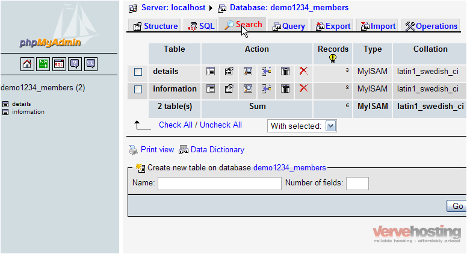Click the details table icon in sidebar

tap(5, 104)
